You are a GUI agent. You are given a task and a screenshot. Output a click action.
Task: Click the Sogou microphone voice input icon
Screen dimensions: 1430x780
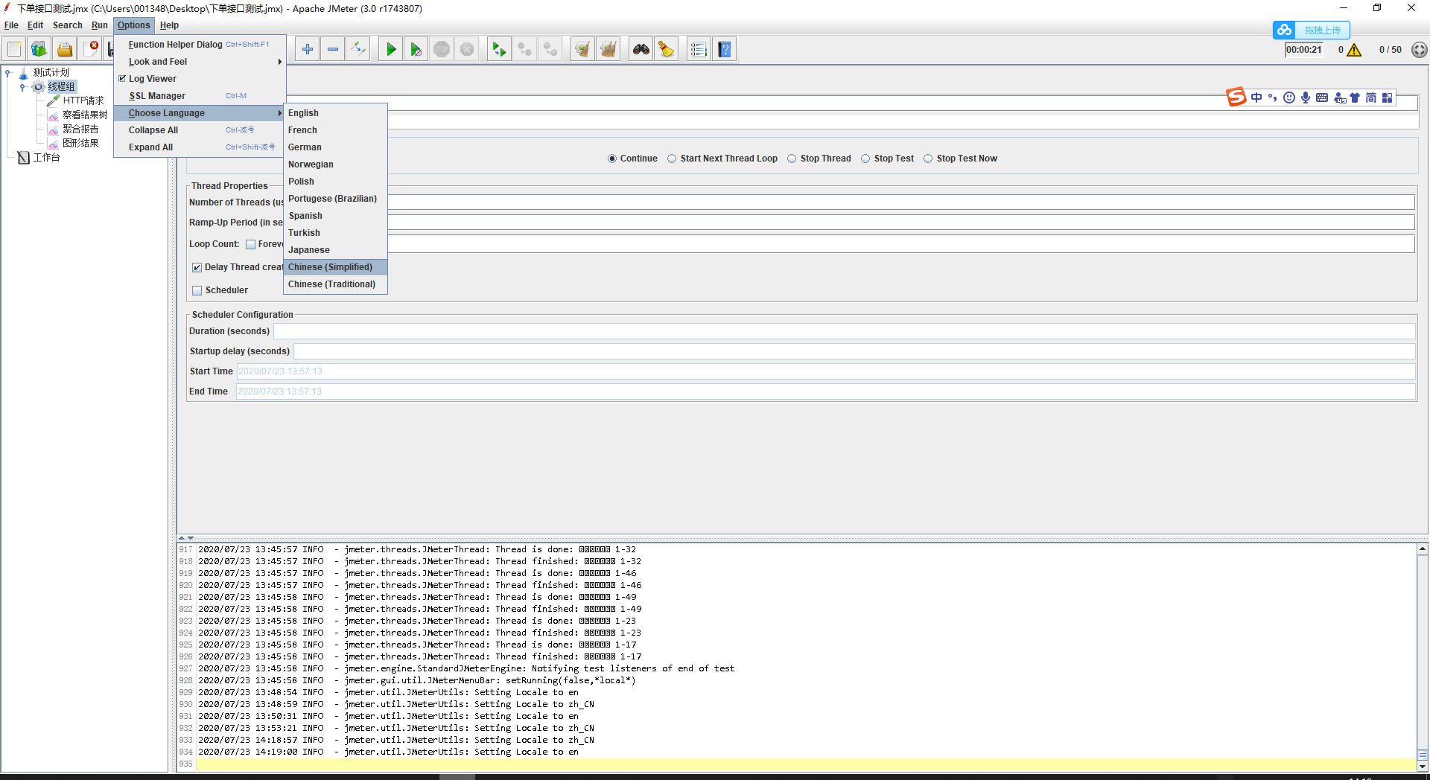[x=1306, y=97]
